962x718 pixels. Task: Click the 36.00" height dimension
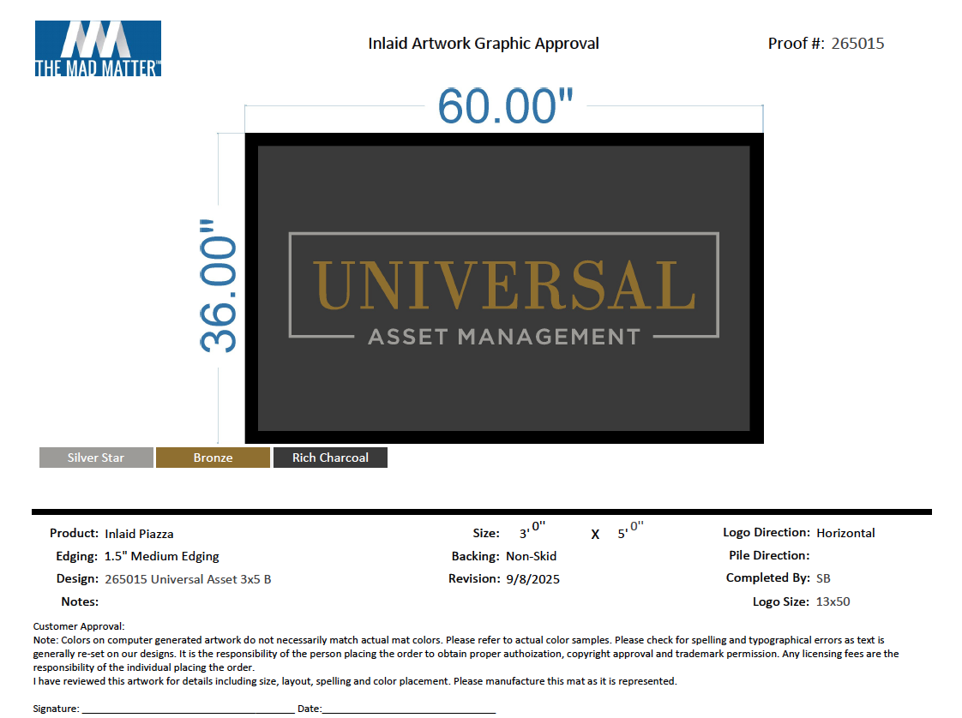(x=218, y=285)
